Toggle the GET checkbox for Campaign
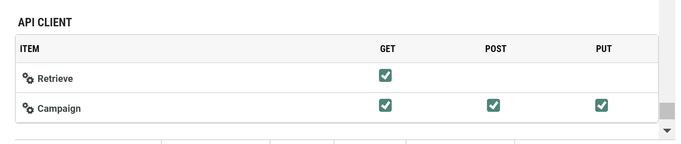Image resolution: width=681 pixels, height=144 pixels. tap(385, 105)
